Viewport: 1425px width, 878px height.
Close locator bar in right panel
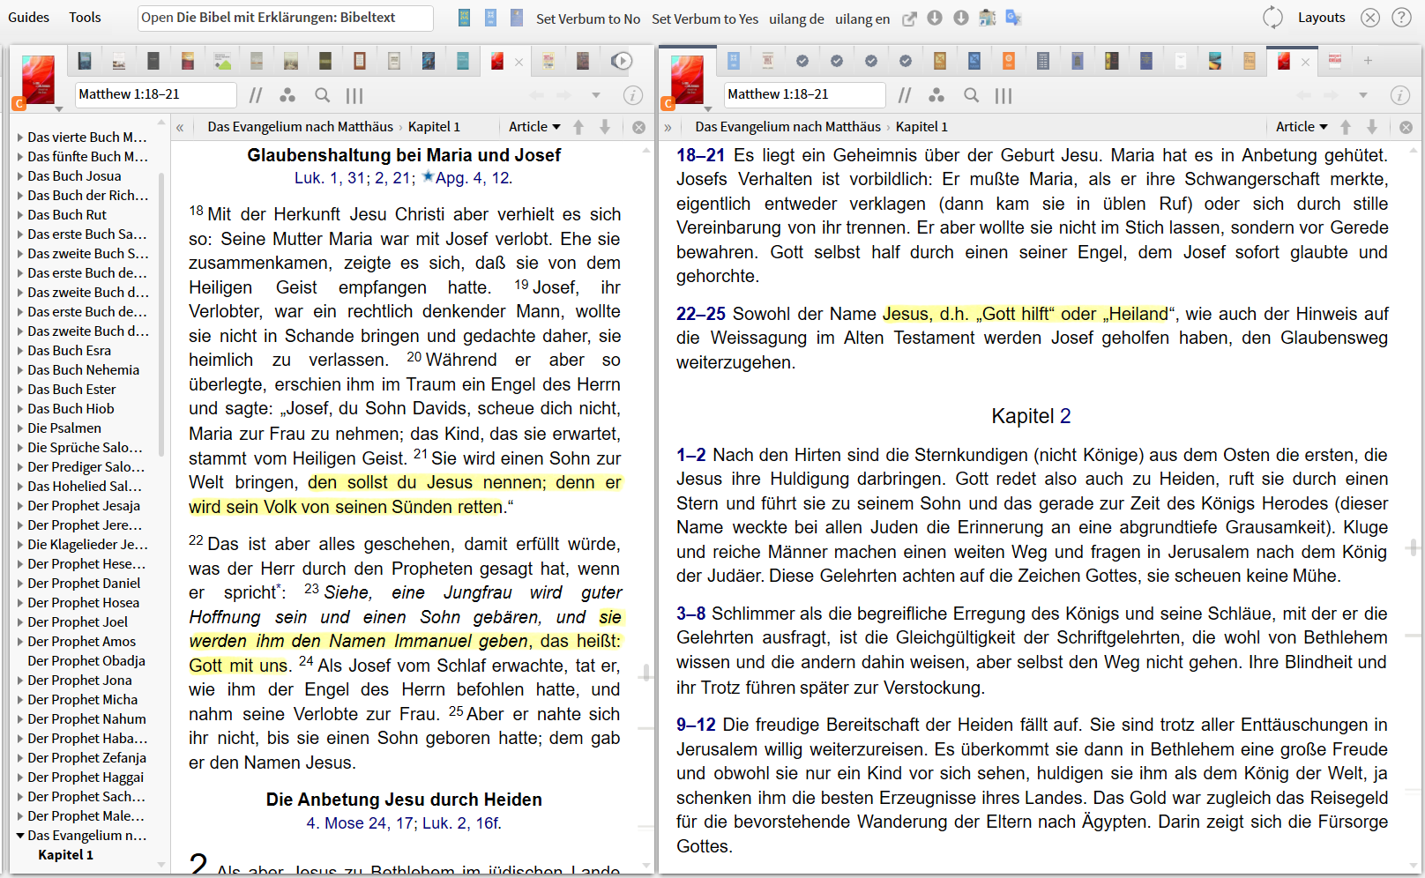pyautogui.click(x=1406, y=127)
